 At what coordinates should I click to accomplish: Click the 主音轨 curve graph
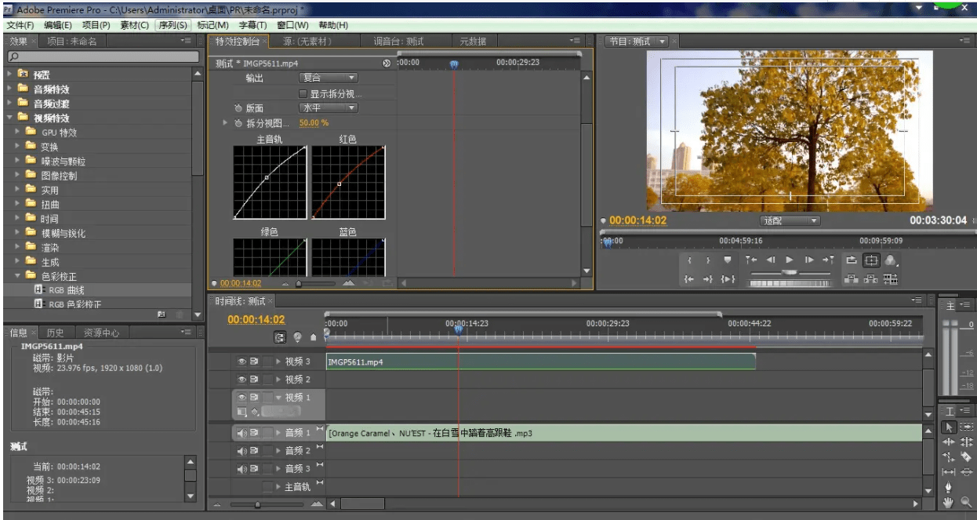coord(269,183)
